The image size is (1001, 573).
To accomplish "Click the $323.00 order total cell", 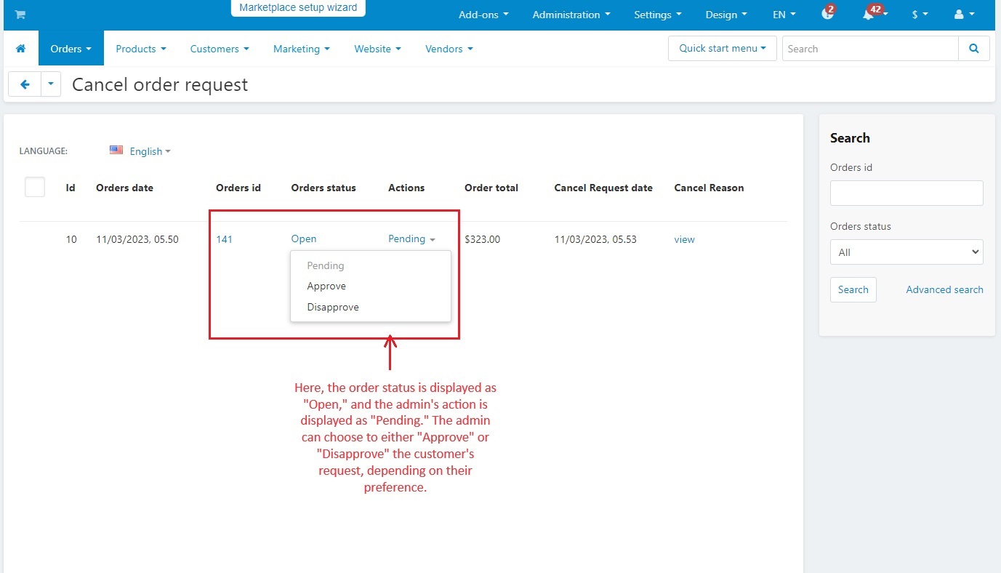I will click(483, 239).
